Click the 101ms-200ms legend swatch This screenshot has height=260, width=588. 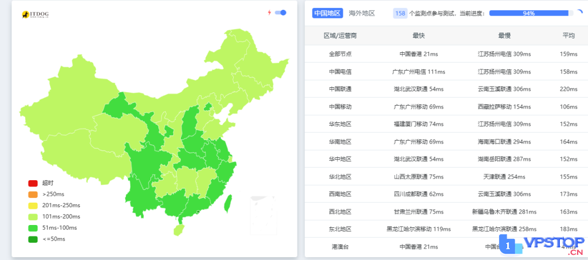click(x=33, y=217)
